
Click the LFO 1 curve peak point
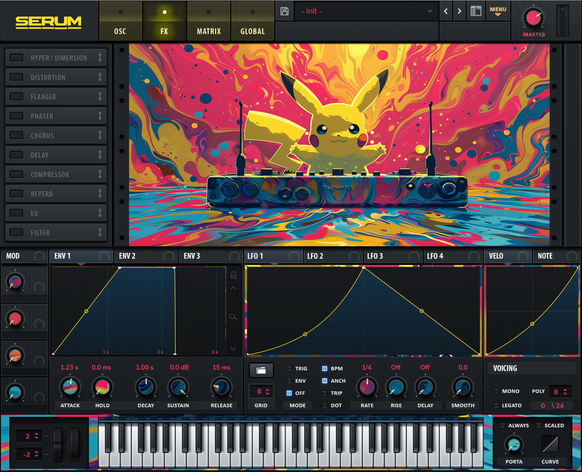(x=364, y=267)
